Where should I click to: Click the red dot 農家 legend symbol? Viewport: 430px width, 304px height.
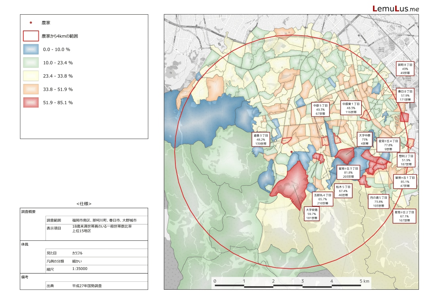pos(31,23)
